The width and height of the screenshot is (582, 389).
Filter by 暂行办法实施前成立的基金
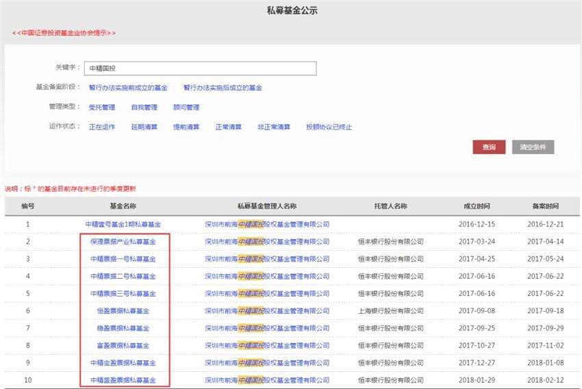(128, 88)
